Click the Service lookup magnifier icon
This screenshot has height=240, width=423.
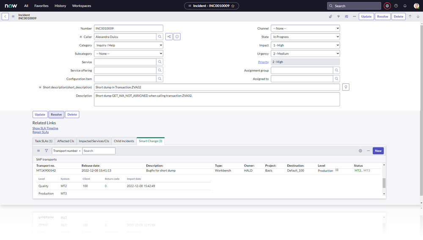coord(160,62)
